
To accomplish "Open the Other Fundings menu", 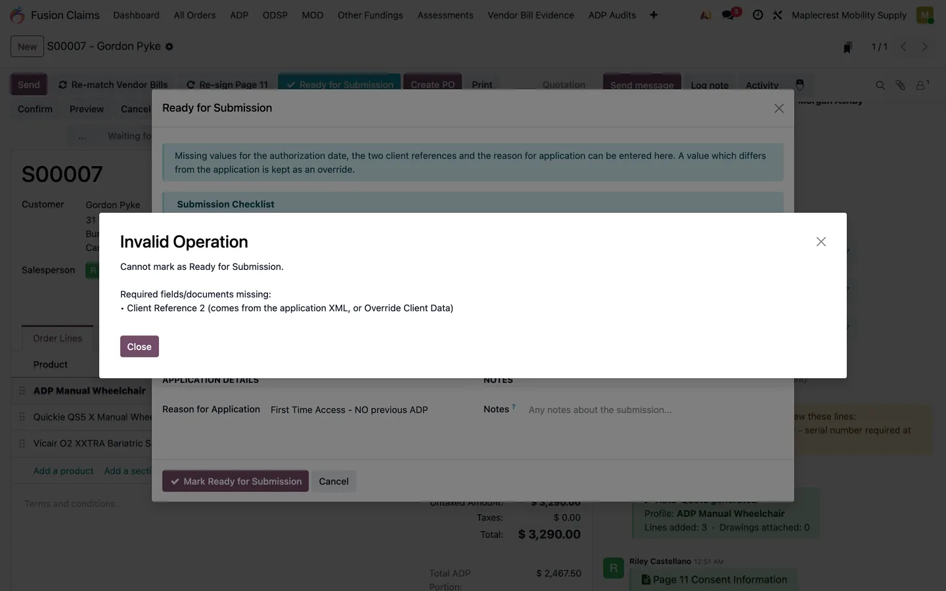I will click(371, 15).
